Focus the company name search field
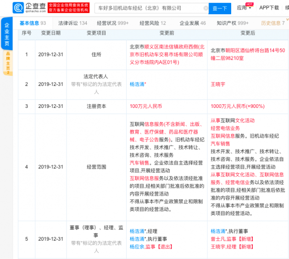 pyautogui.click(x=150, y=8)
